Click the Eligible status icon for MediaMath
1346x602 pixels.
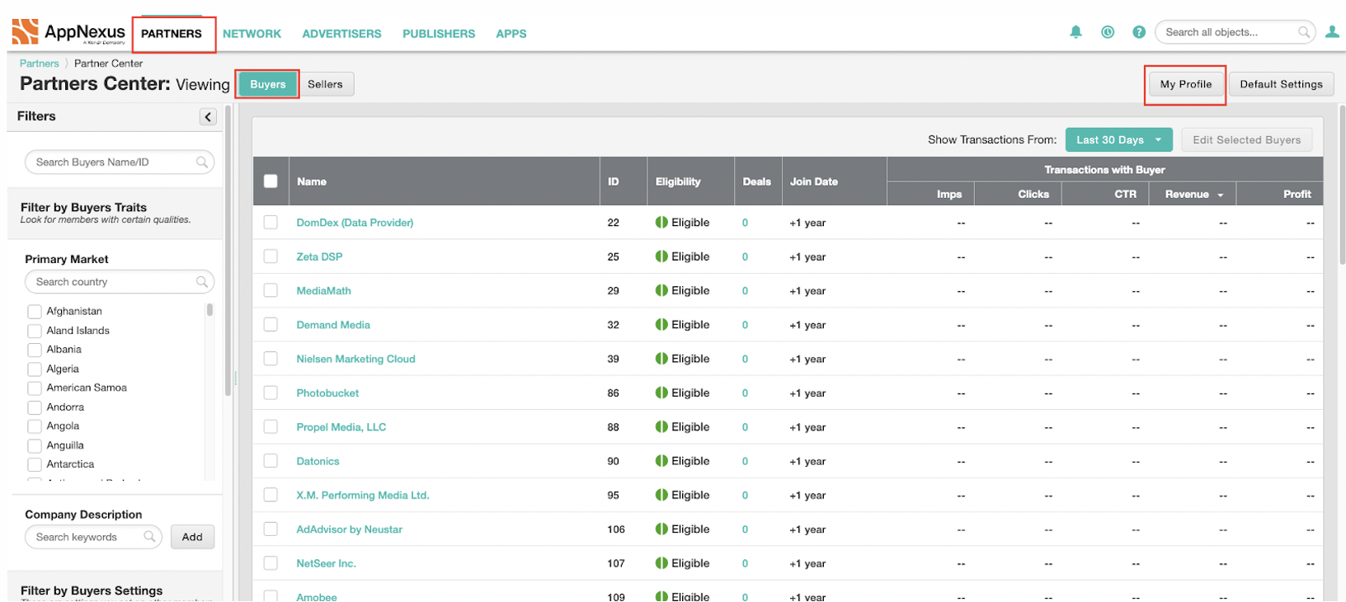point(661,290)
